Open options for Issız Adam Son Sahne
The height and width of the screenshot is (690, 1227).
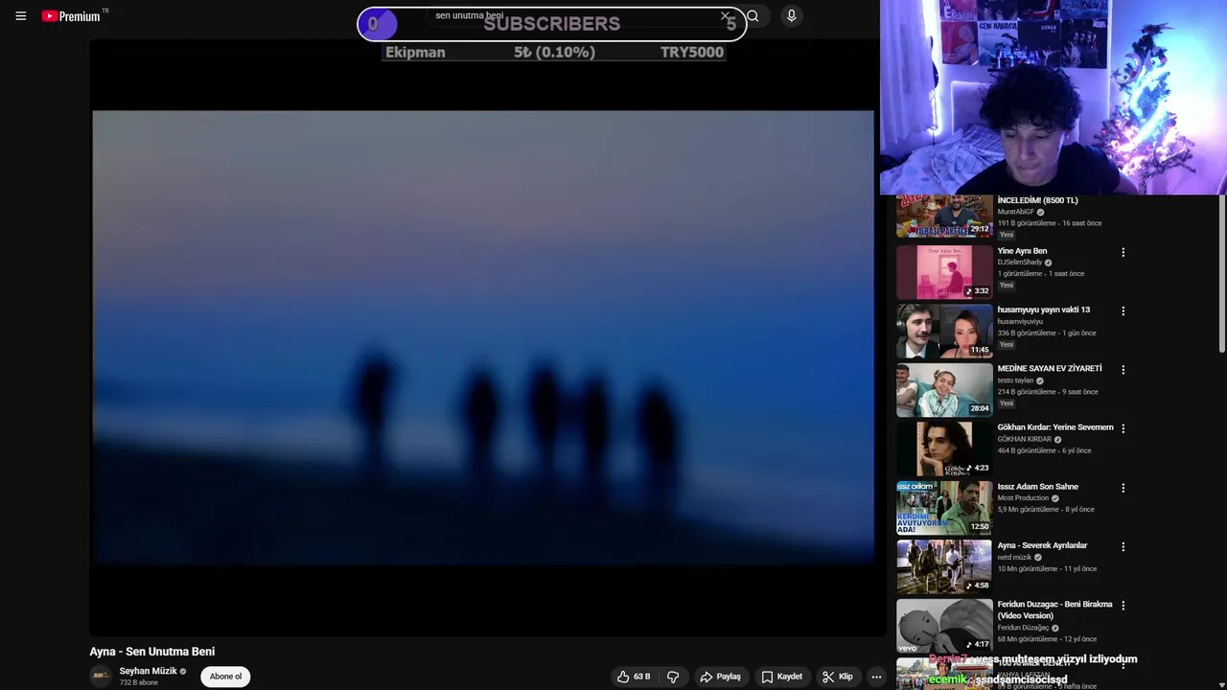pos(1123,488)
